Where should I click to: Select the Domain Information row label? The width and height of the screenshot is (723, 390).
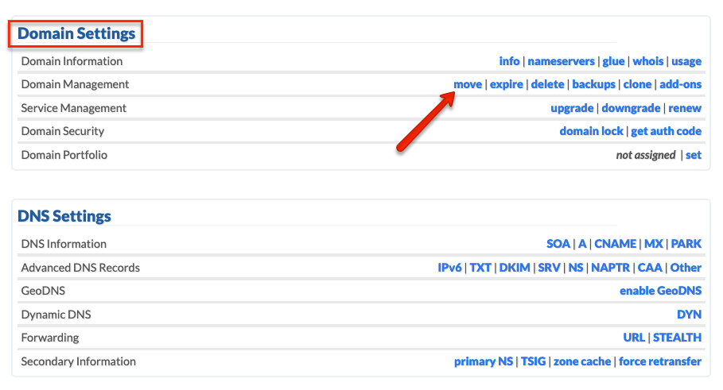pos(72,61)
